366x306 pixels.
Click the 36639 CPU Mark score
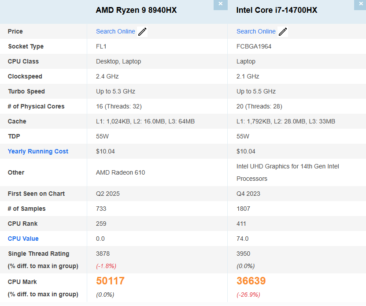tap(251, 281)
